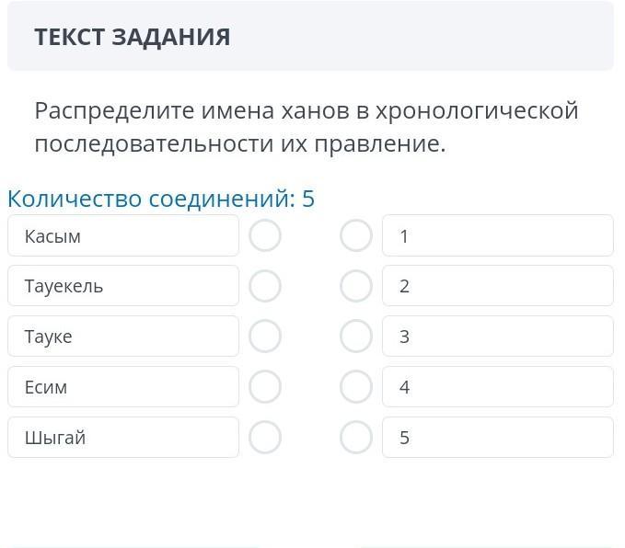625x548 pixels.
Task: Select the connector circle next to Шыгай
Action: [265, 438]
